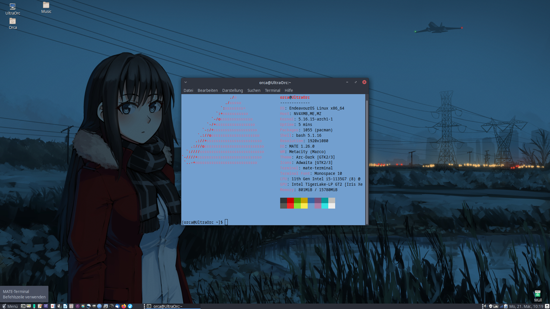
Task: Open the blue globe launcher icon
Action: (89, 306)
